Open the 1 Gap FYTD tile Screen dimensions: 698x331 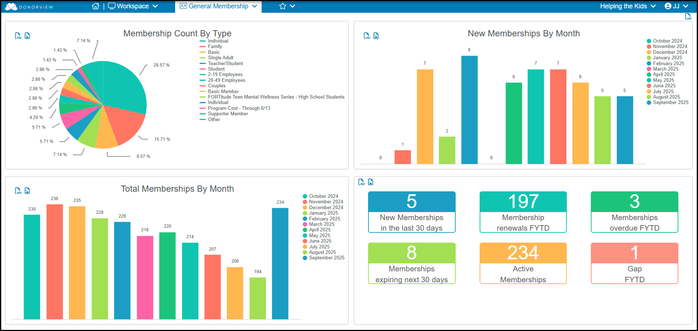(634, 263)
